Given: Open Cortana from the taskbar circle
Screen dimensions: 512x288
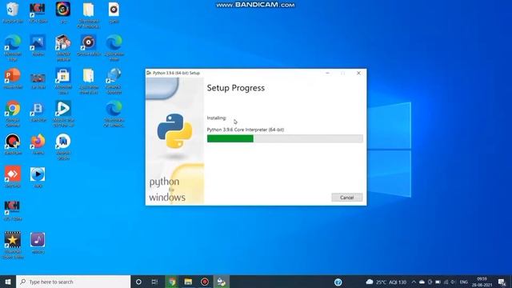Looking at the screenshot, I should click(138, 282).
